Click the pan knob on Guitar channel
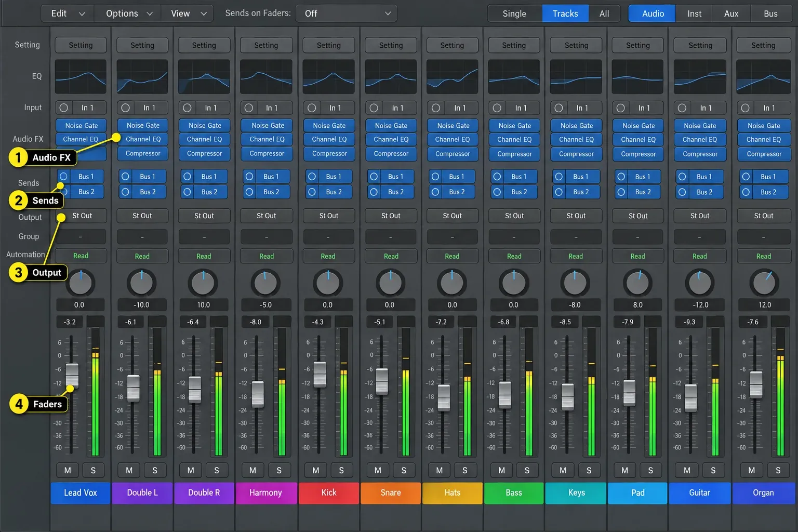The height and width of the screenshot is (532, 798). (700, 283)
